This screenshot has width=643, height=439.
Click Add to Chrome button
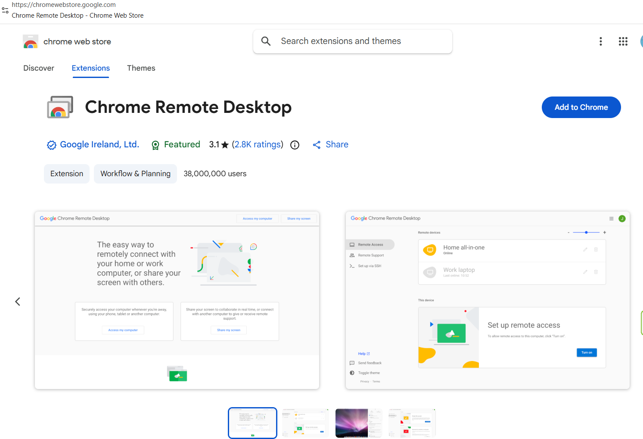pos(581,107)
